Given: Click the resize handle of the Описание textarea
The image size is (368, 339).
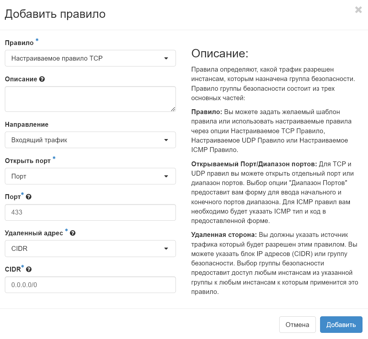Looking at the screenshot, I should coord(173,110).
